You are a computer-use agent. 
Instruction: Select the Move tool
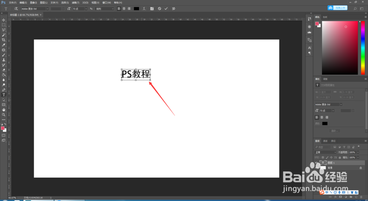4,20
